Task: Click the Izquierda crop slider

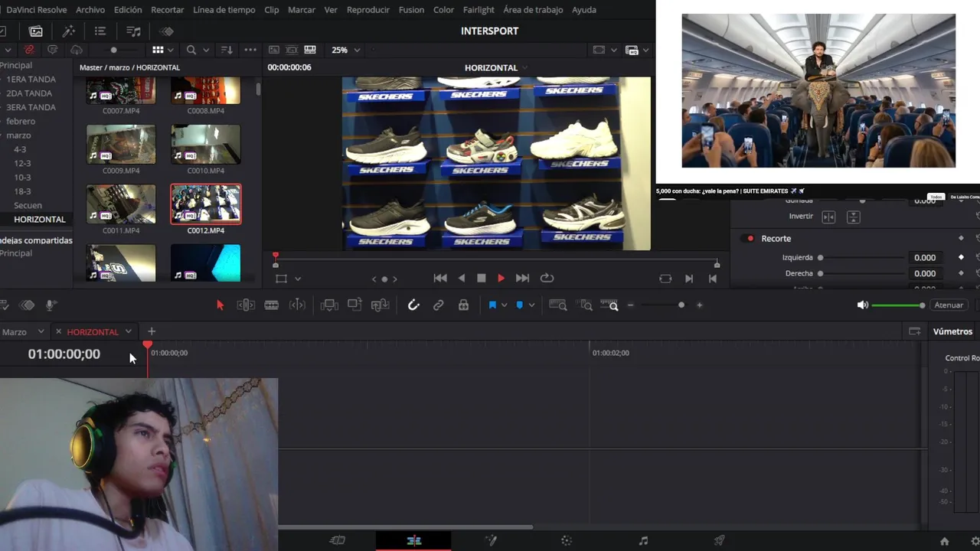Action: pos(861,258)
